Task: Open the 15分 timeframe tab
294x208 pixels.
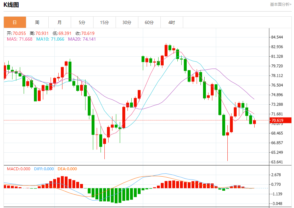Action: click(x=104, y=22)
